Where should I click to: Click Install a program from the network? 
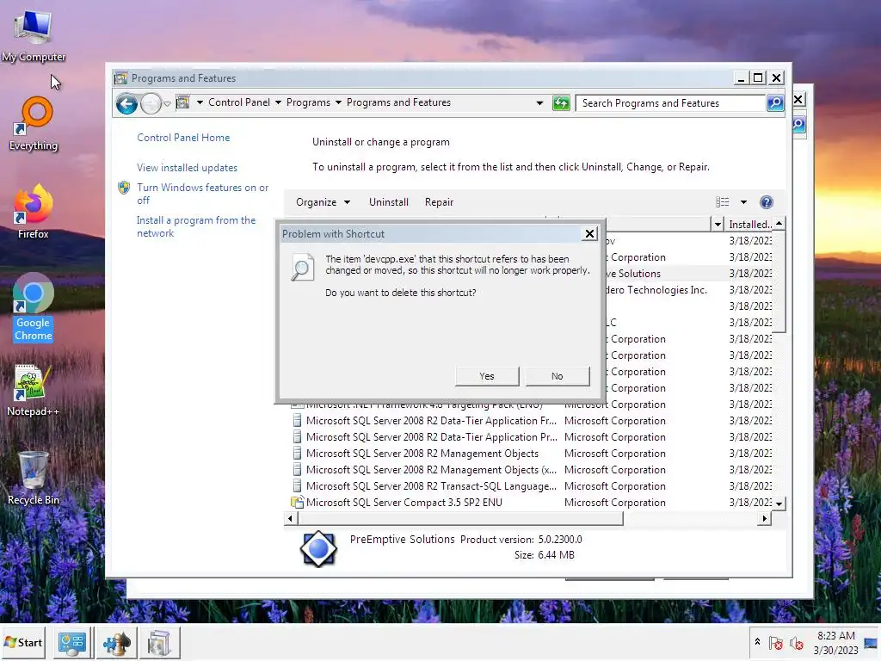pyautogui.click(x=195, y=226)
